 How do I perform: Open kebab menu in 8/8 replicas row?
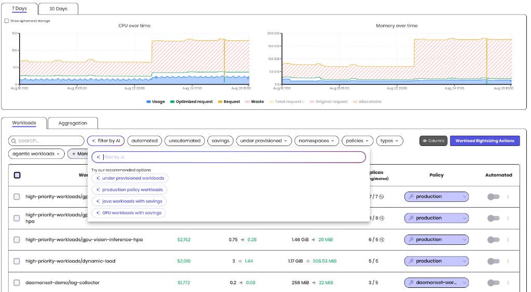(x=508, y=218)
